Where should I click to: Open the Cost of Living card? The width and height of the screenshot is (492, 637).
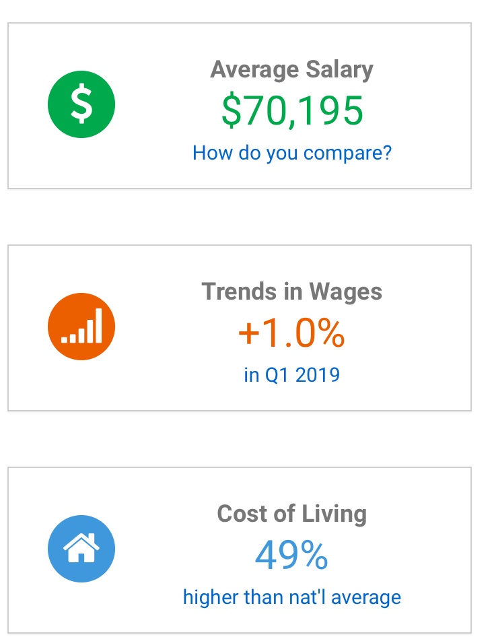pyautogui.click(x=240, y=550)
